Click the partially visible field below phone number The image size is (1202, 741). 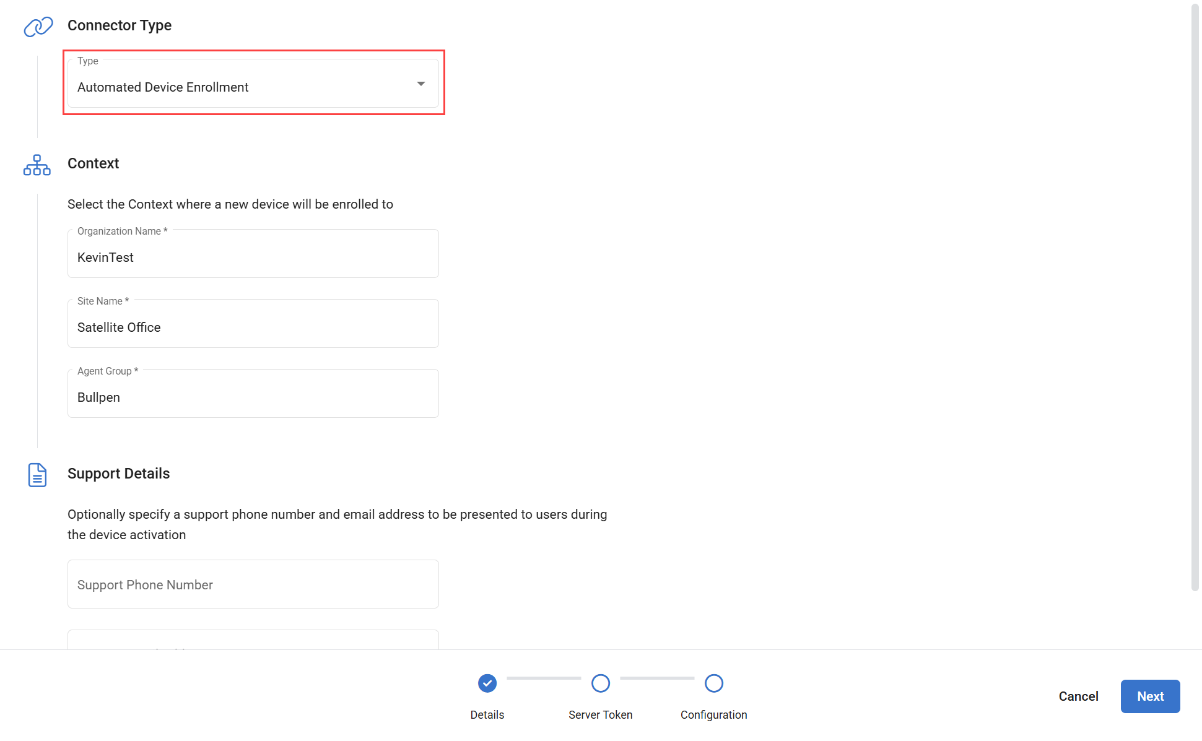253,640
